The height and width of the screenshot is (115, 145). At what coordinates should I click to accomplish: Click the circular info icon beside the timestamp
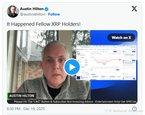134,108
